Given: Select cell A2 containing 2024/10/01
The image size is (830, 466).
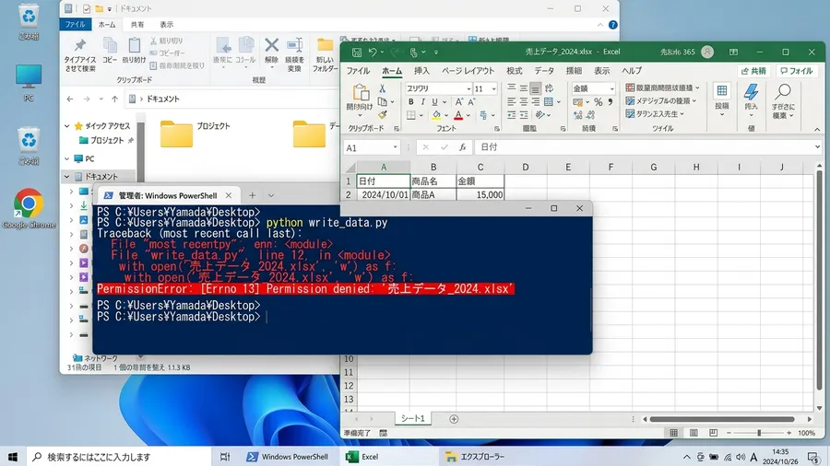Looking at the screenshot, I should pos(384,194).
